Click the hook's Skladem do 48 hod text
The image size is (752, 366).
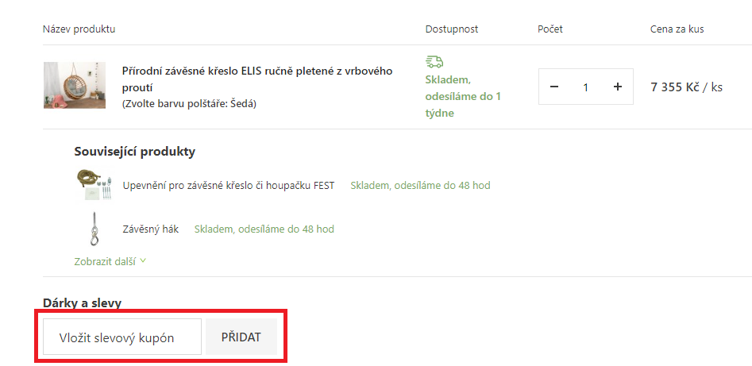pyautogui.click(x=264, y=229)
